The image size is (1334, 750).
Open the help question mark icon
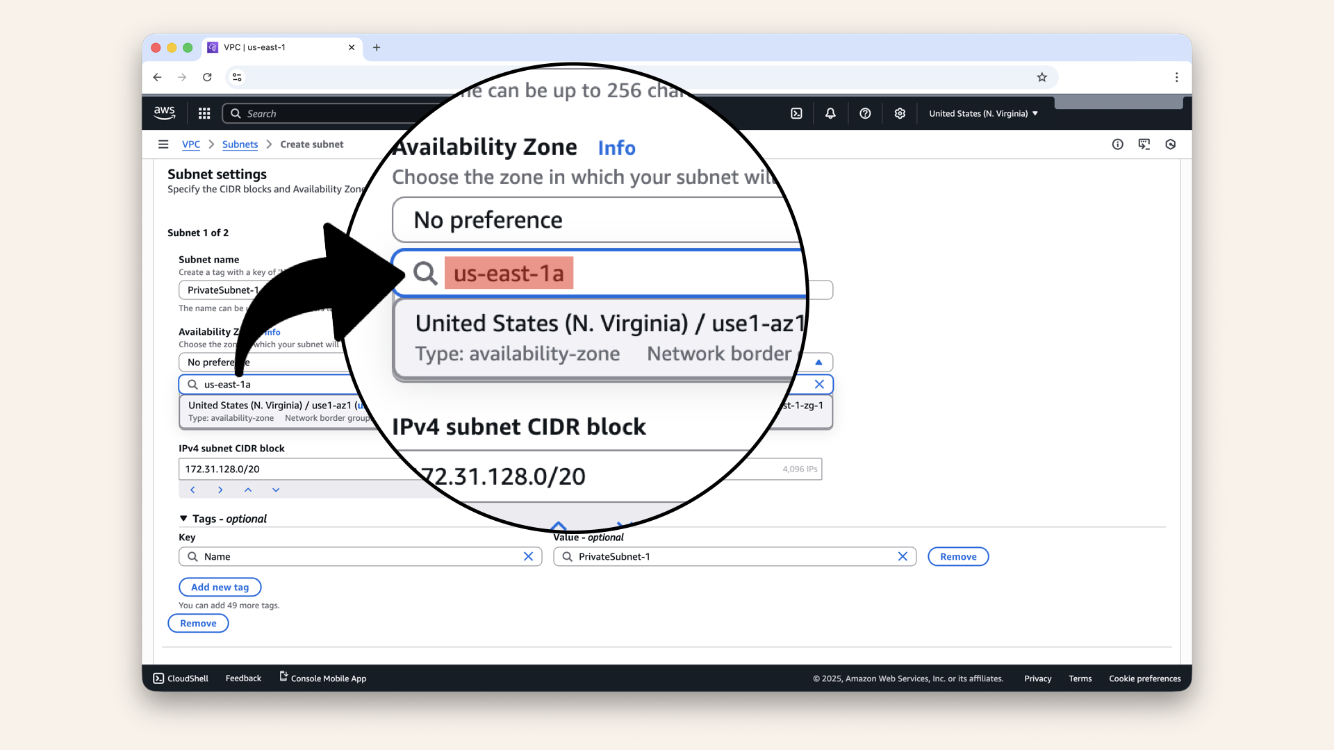pos(865,112)
